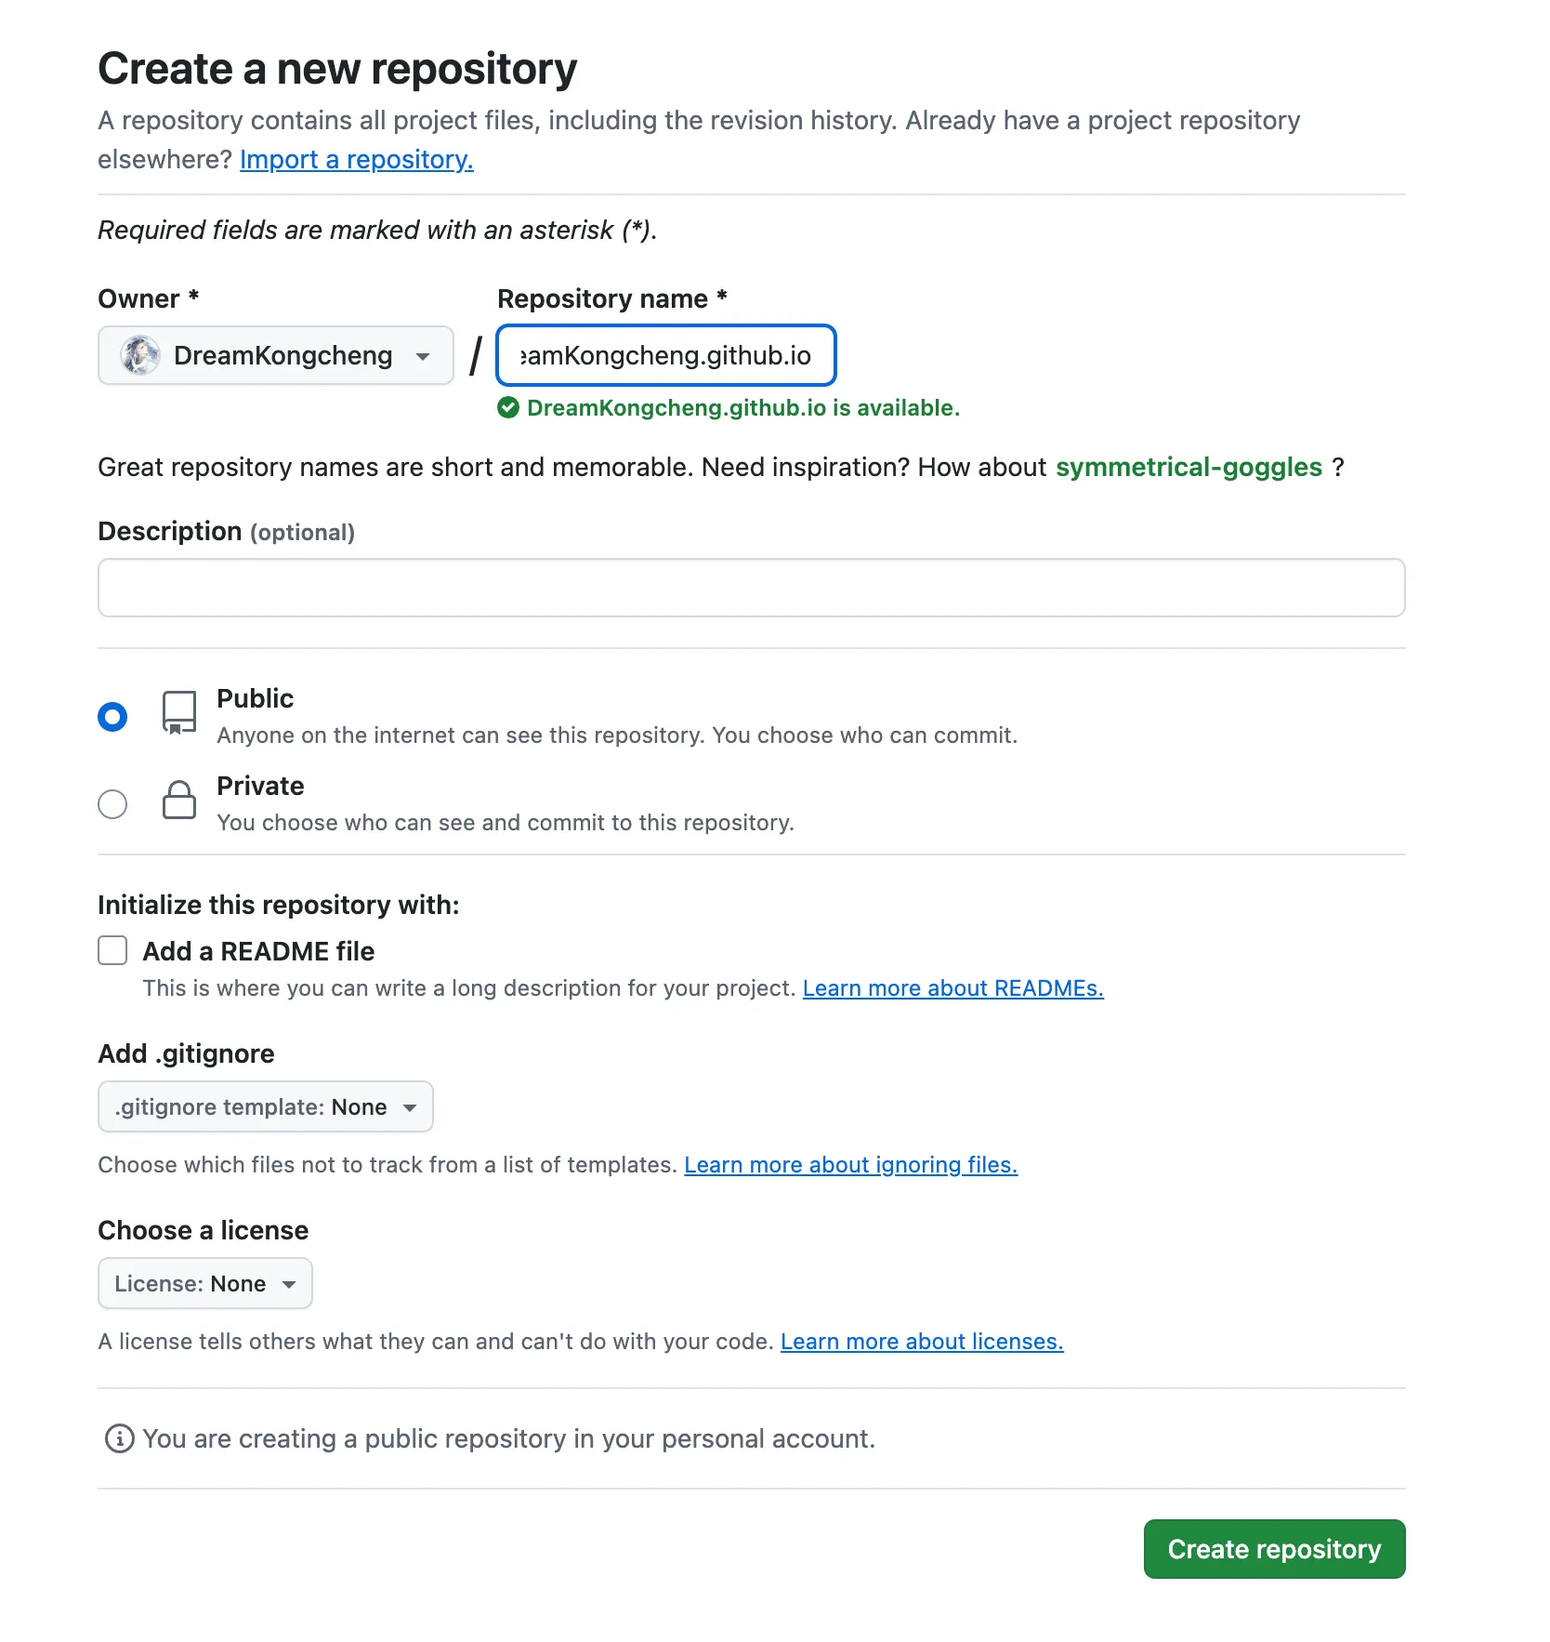Open Learn more about READMEs link
1550x1642 pixels.
tap(953, 988)
